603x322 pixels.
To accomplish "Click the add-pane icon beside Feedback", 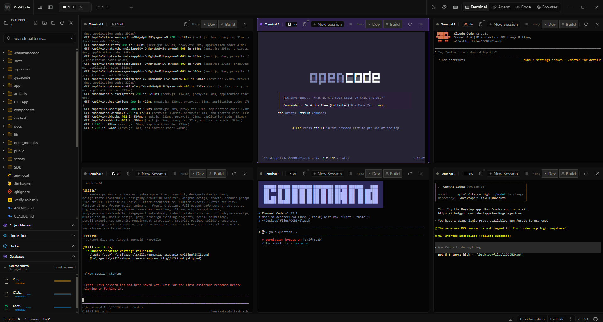I will click(x=570, y=319).
